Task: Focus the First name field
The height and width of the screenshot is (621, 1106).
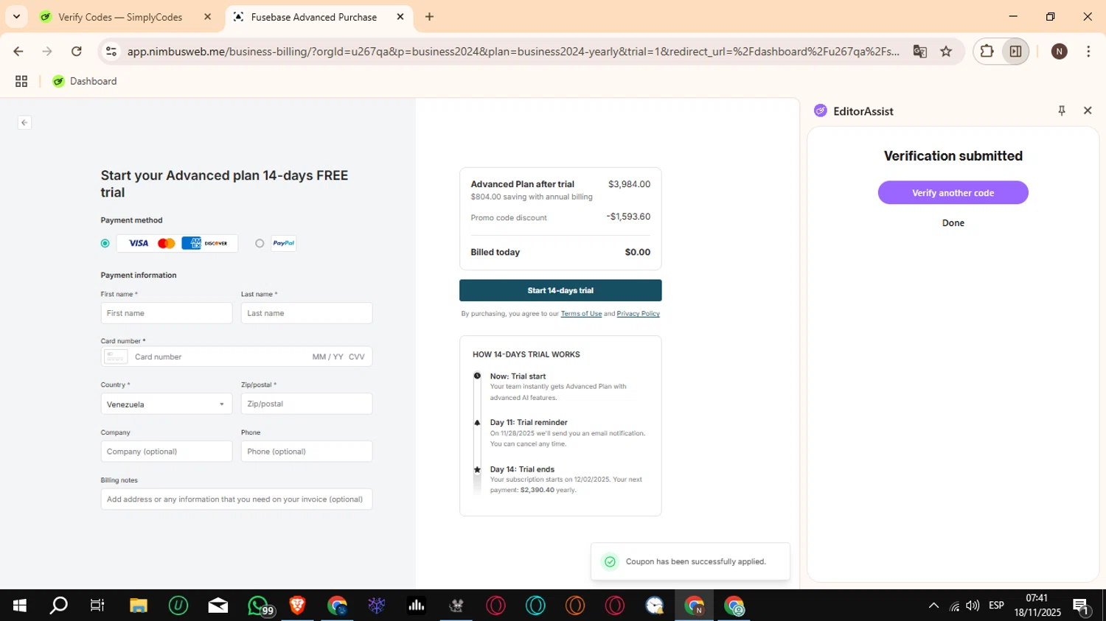Action: [167, 313]
